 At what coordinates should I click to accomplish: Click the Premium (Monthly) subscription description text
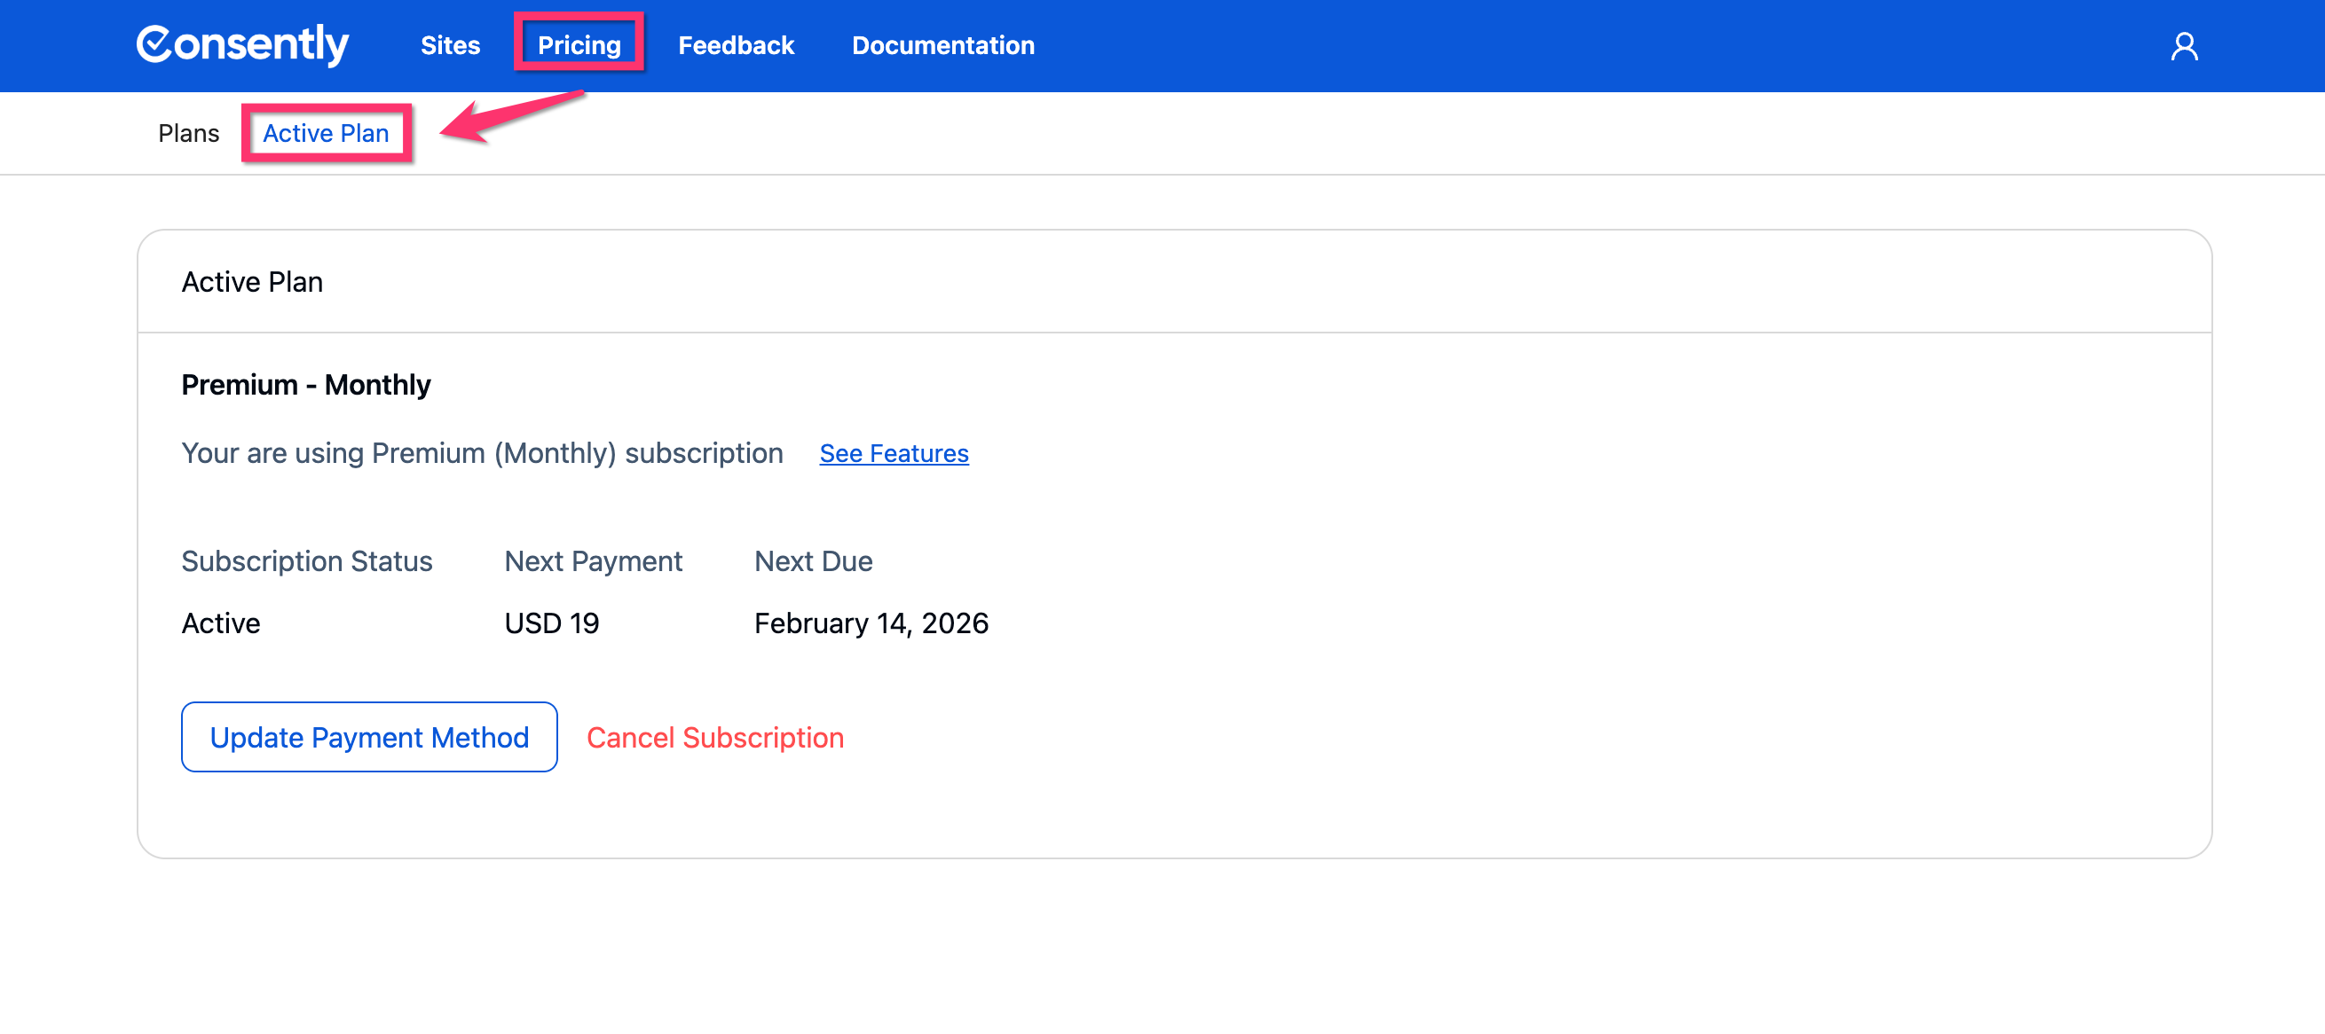point(482,453)
